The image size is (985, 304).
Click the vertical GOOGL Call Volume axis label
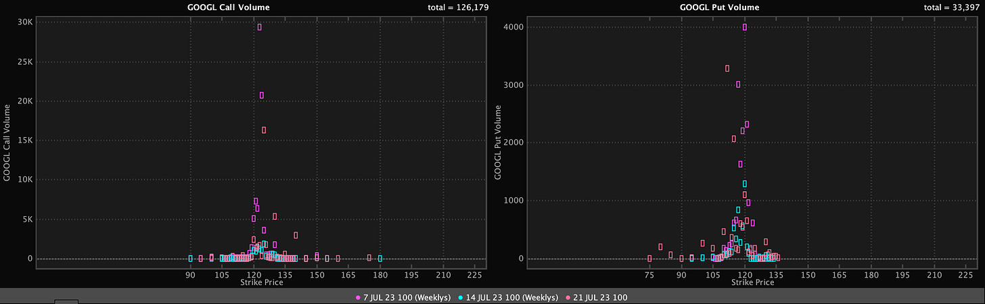pos(8,141)
